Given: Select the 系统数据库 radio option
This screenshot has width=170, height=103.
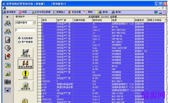Looking at the screenshot, I should 26,38.
